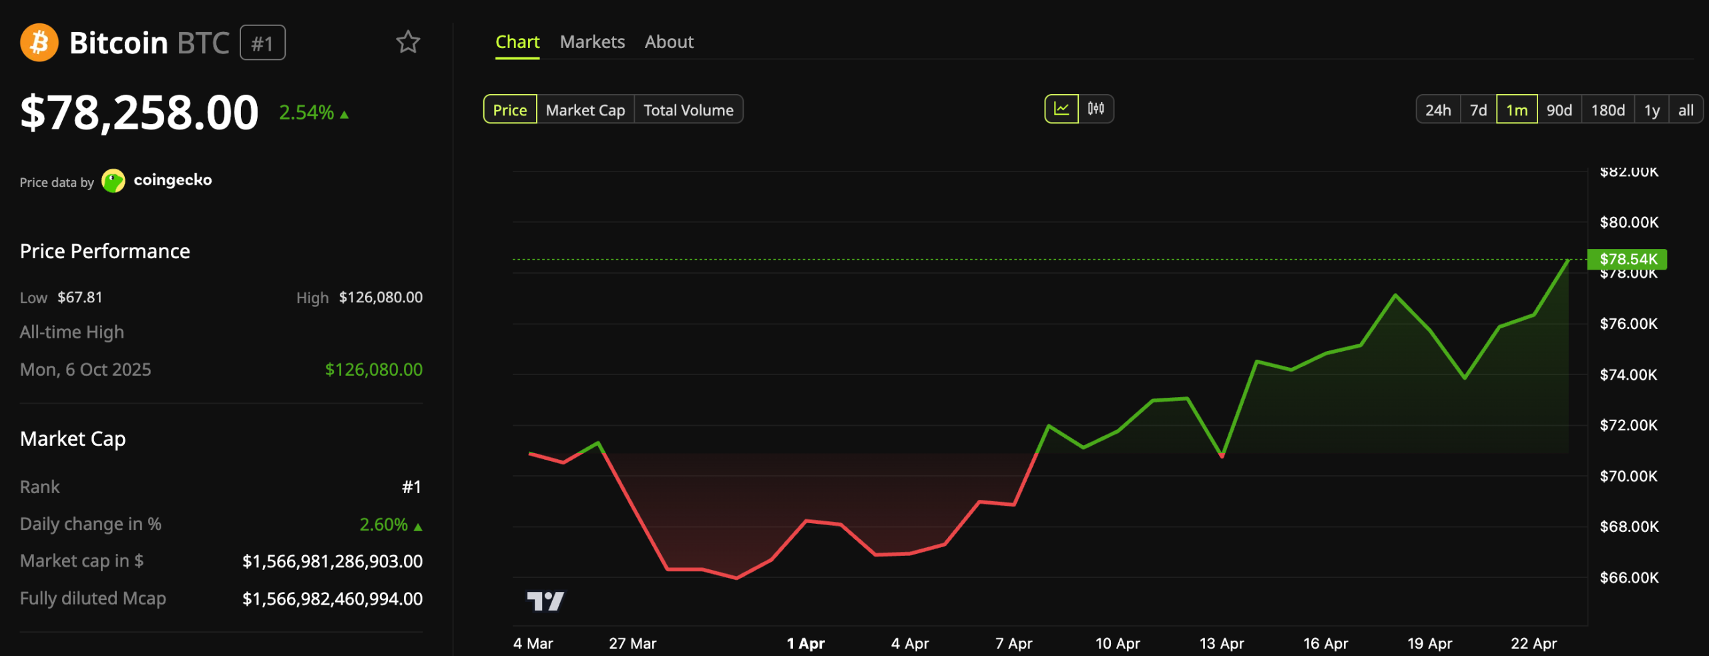Click the Bitcoin coin logo

coord(38,42)
